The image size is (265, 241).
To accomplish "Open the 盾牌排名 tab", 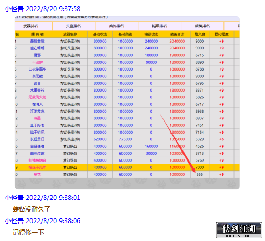I will [202, 26].
